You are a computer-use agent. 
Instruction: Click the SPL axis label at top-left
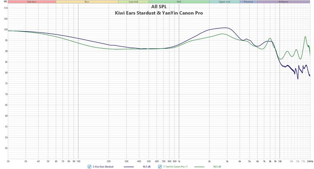click(x=5, y=1)
